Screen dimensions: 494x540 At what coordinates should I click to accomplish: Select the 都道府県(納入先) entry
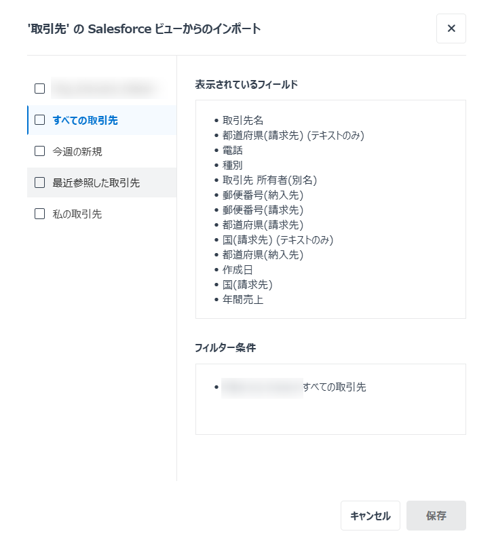[x=263, y=255]
